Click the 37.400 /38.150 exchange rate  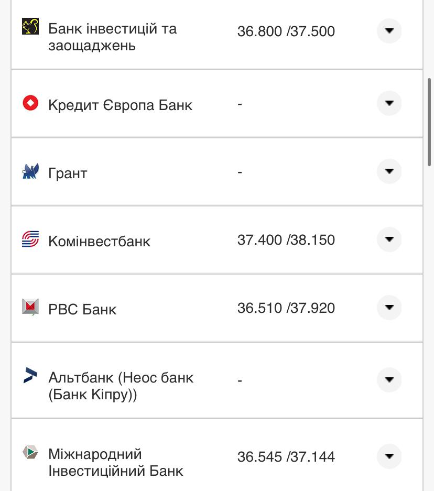[x=286, y=240]
